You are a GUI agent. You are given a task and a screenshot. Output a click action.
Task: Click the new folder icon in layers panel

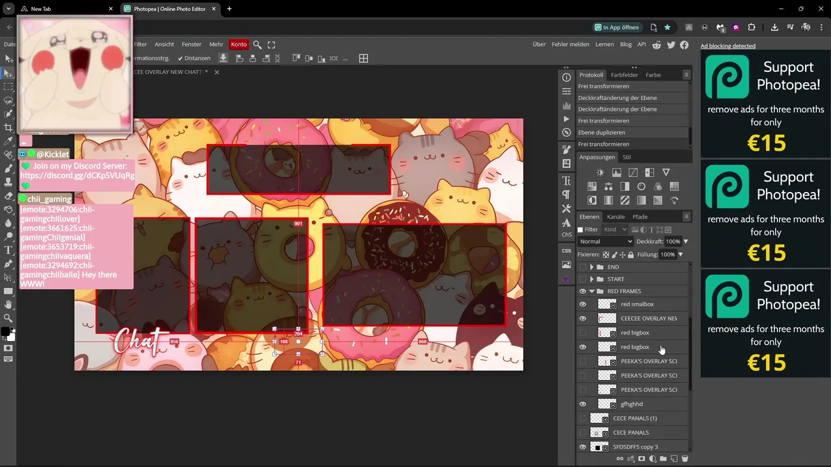pos(663,459)
